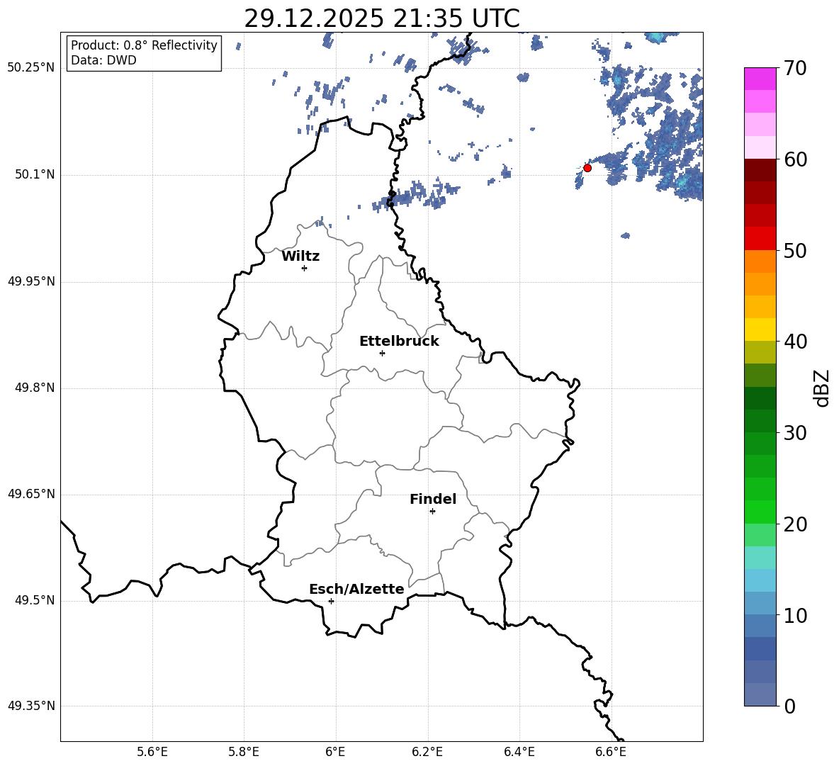The height and width of the screenshot is (766, 839).
Task: Click the 6.4°E longitude label
Action: pyautogui.click(x=519, y=752)
